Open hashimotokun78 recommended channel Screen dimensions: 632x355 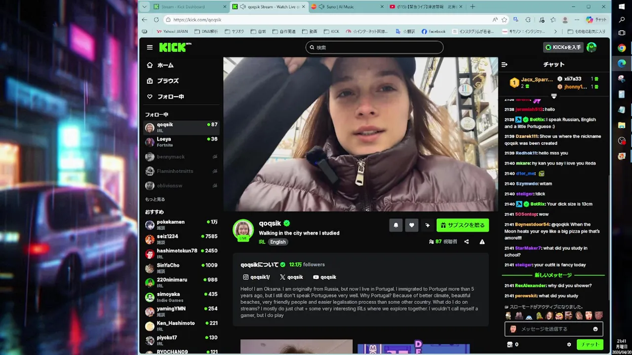point(181,253)
